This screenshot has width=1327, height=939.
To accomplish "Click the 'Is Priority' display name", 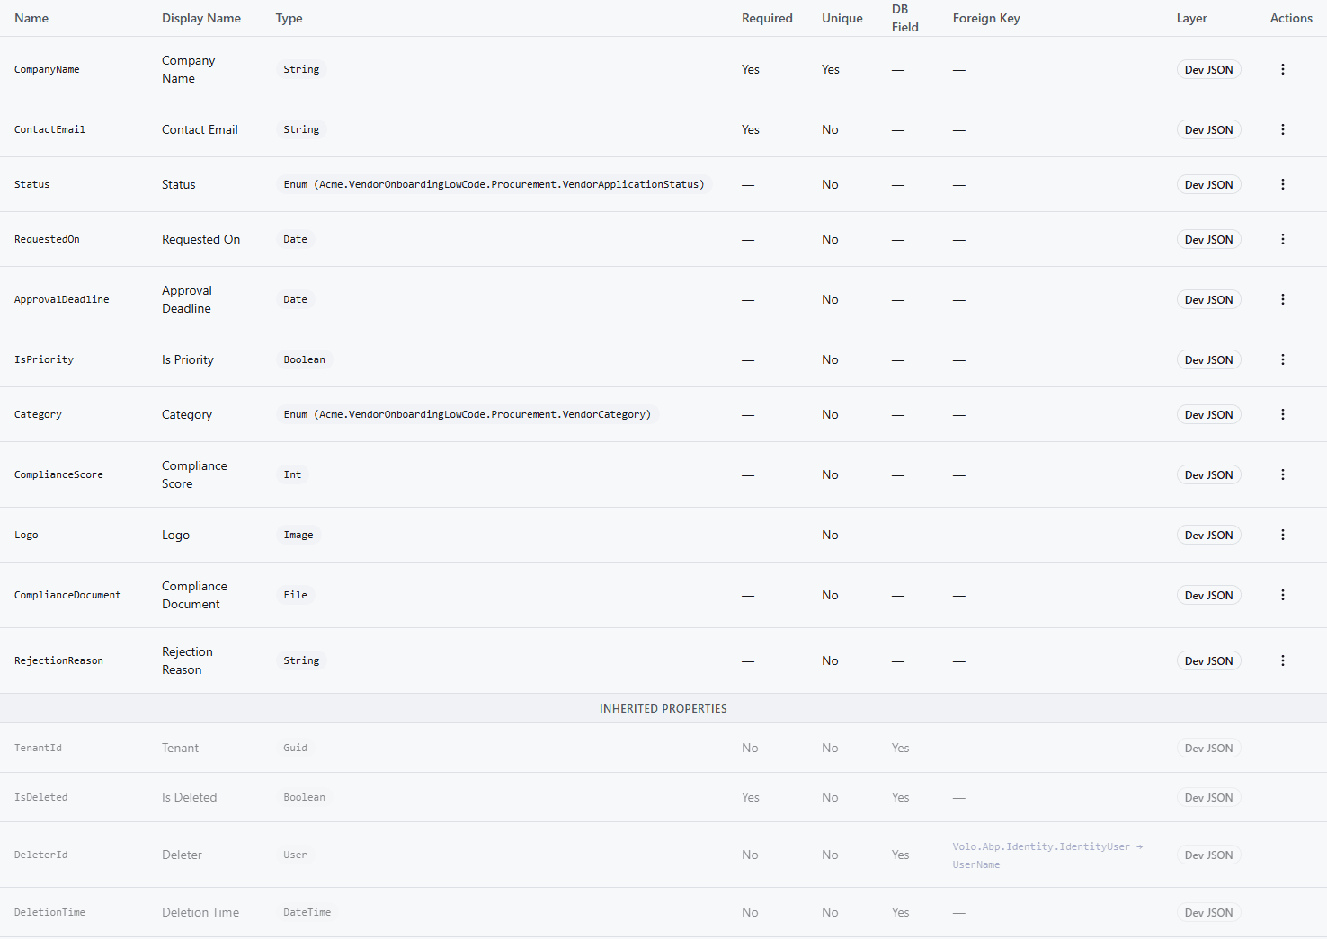I will pyautogui.click(x=188, y=359).
